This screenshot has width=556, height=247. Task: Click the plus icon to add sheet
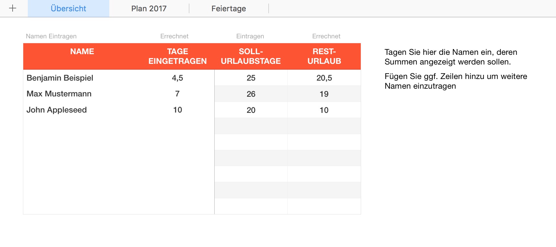click(x=13, y=8)
